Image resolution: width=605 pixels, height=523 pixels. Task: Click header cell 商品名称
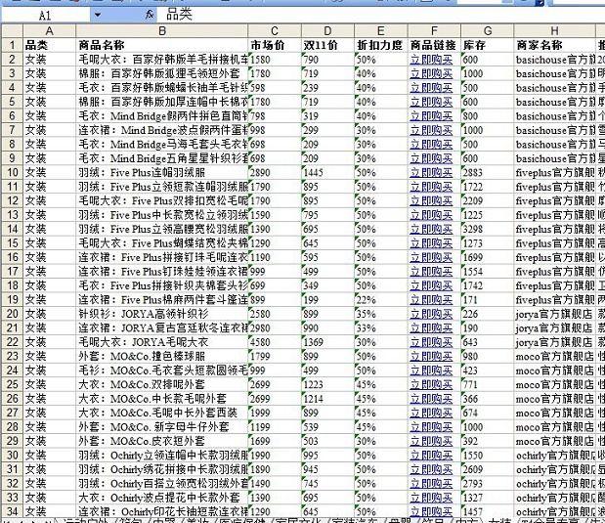tap(162, 45)
